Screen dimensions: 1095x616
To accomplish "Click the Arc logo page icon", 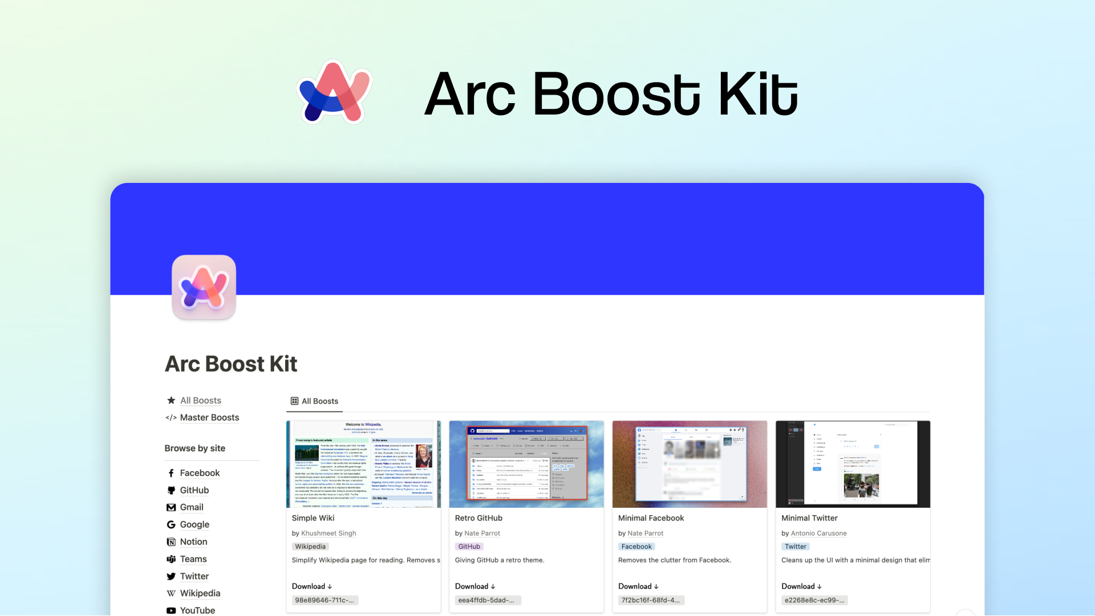I will [204, 287].
